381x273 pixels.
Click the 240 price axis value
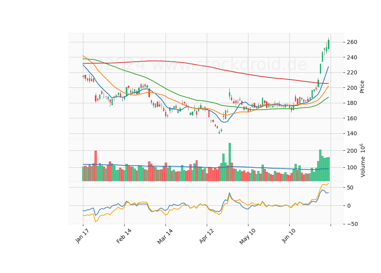coord(352,57)
